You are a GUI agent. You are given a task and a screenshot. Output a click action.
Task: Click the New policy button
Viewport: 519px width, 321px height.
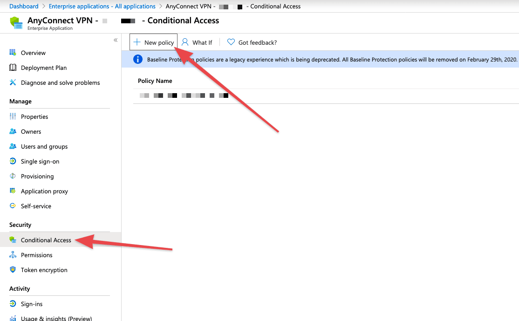[x=153, y=42]
